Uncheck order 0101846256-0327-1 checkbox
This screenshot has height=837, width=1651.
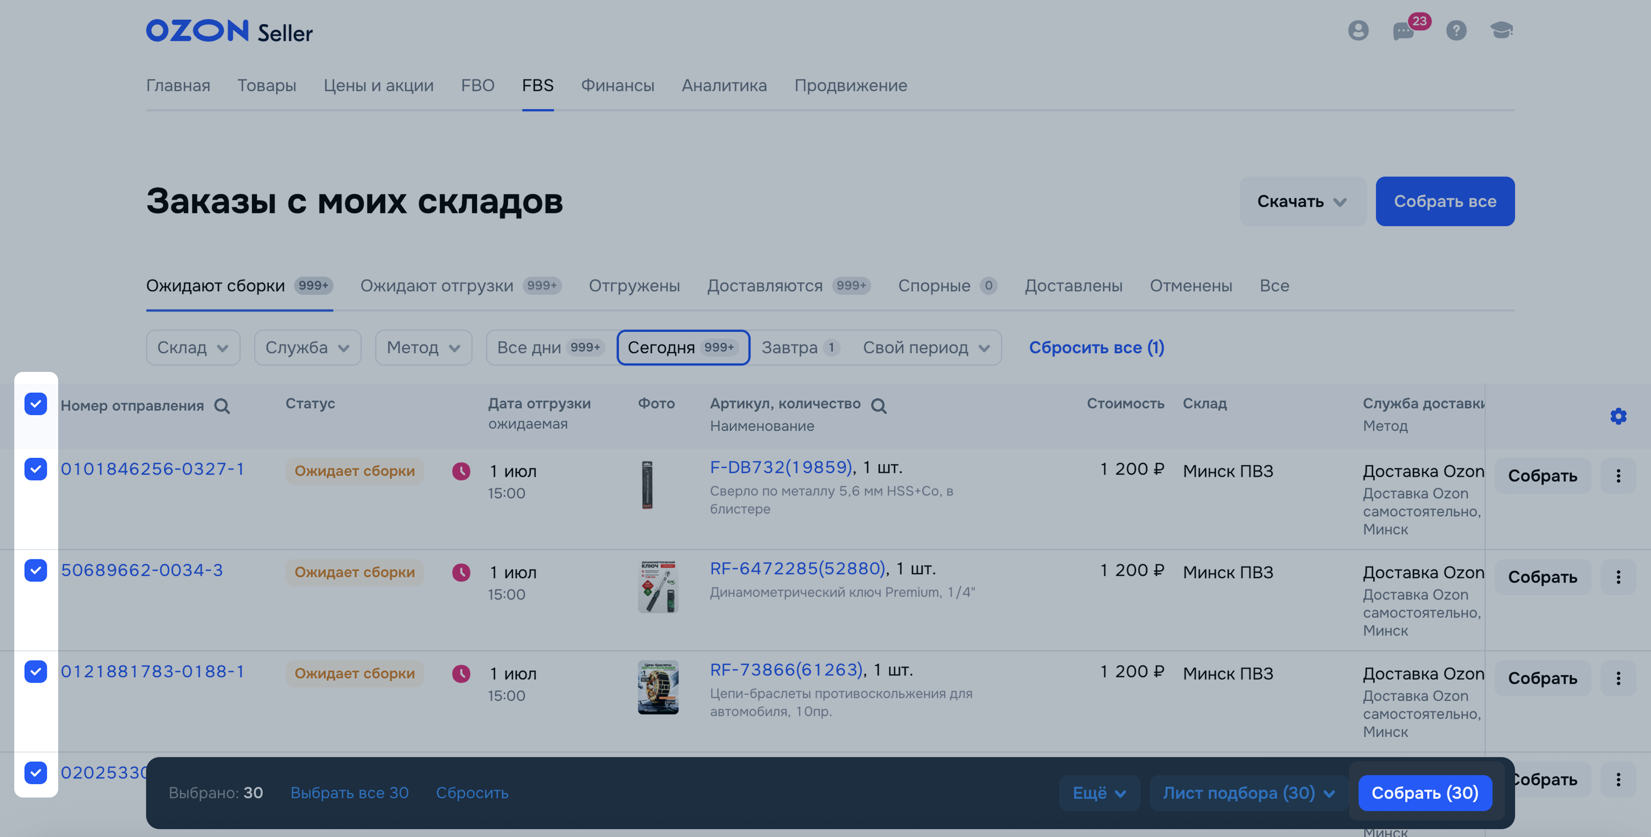pos(36,470)
